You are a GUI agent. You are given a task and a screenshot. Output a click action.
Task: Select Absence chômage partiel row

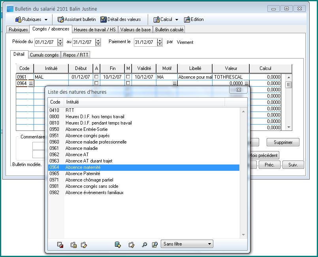pyautogui.click(x=144, y=180)
